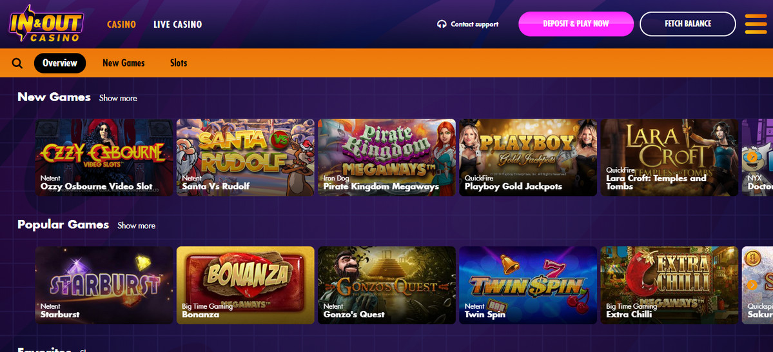Open the Twin Spin game tile
Image resolution: width=773 pixels, height=352 pixels.
[x=528, y=285]
